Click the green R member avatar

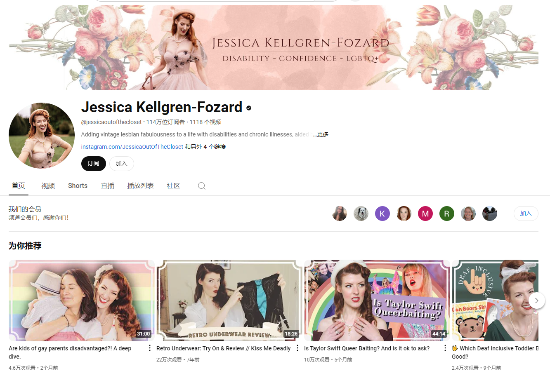pos(447,214)
